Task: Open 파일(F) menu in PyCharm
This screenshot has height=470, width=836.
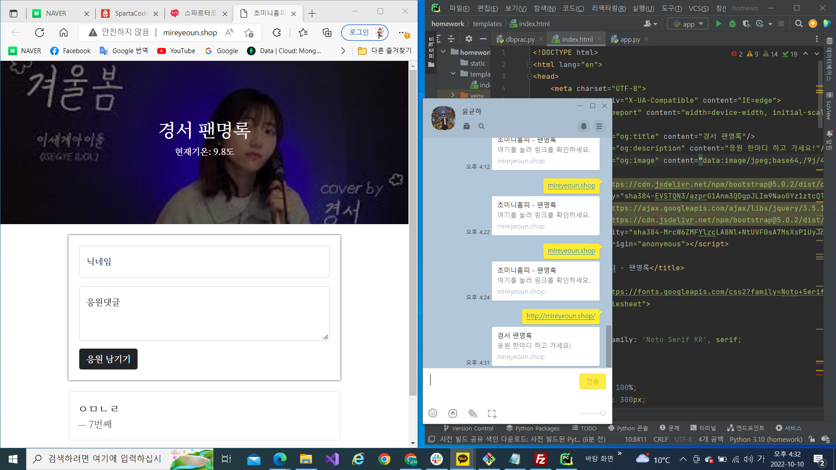Action: pos(459,8)
